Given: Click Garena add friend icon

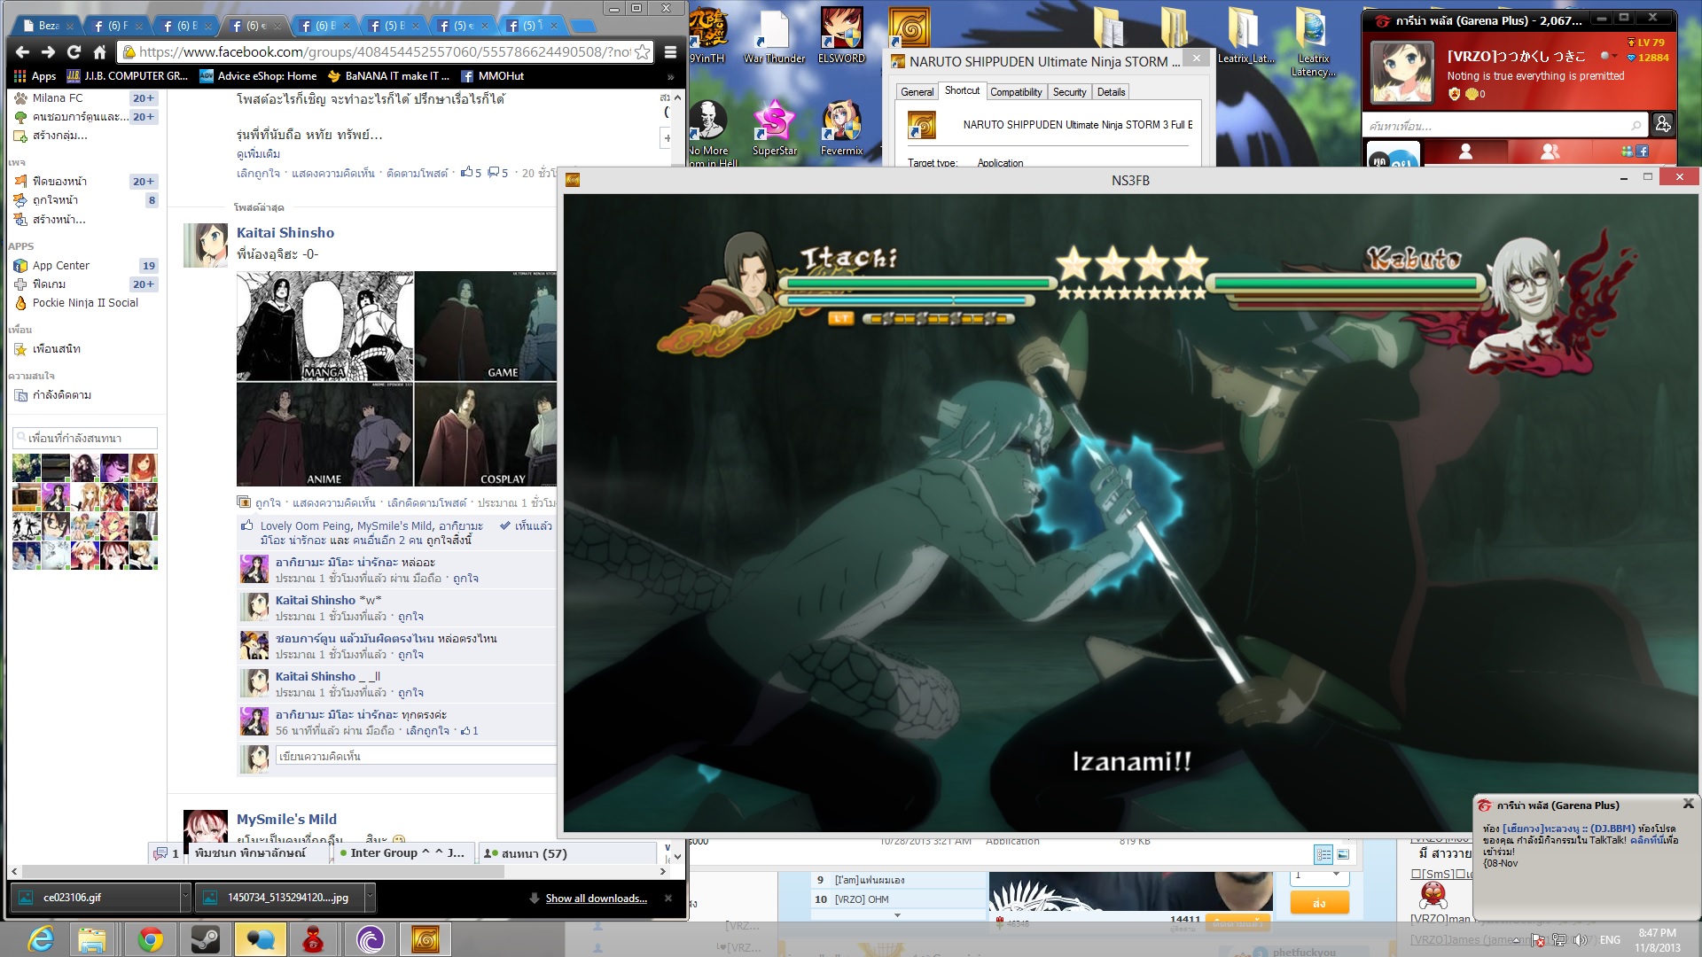Looking at the screenshot, I should tap(1663, 125).
